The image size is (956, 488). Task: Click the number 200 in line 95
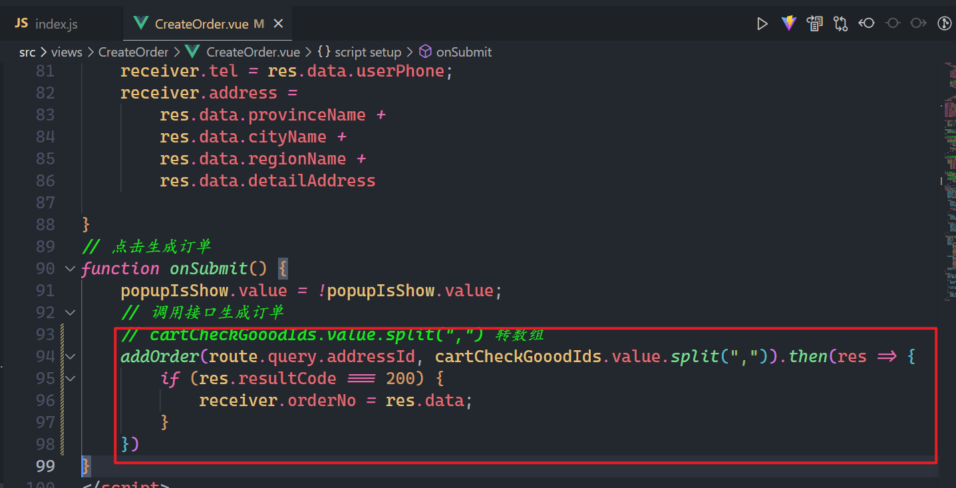pos(400,378)
